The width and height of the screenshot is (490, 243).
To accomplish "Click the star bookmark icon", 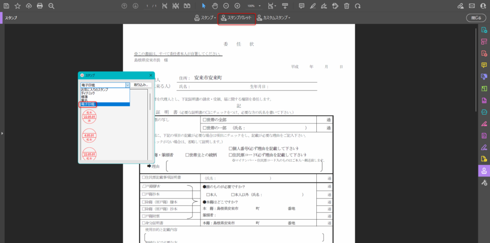I will [18, 6].
